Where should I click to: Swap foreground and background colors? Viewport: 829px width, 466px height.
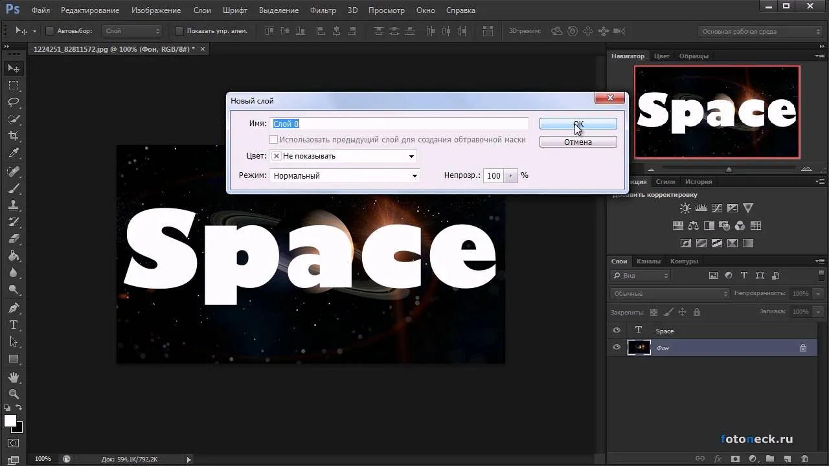(19, 408)
